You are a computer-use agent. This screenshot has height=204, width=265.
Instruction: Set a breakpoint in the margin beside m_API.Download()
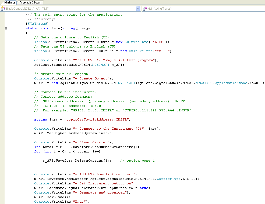[x=2, y=197]
